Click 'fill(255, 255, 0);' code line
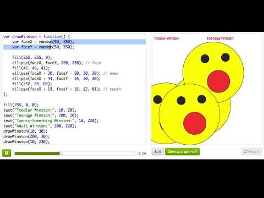 (32, 58)
